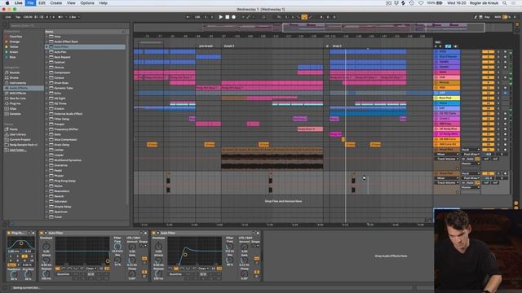This screenshot has height=293, width=522.
Task: Open Plug-ins category
Action: point(15,103)
